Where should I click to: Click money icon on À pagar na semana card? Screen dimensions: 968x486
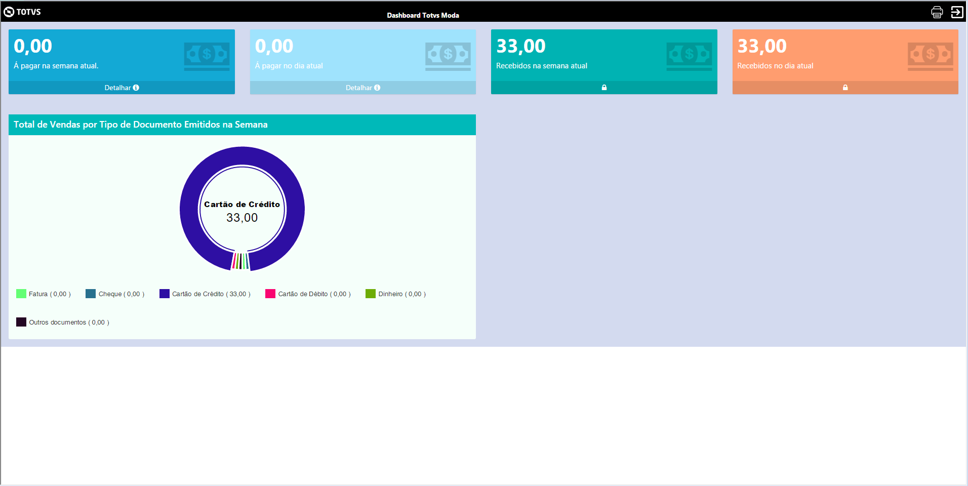click(x=207, y=56)
